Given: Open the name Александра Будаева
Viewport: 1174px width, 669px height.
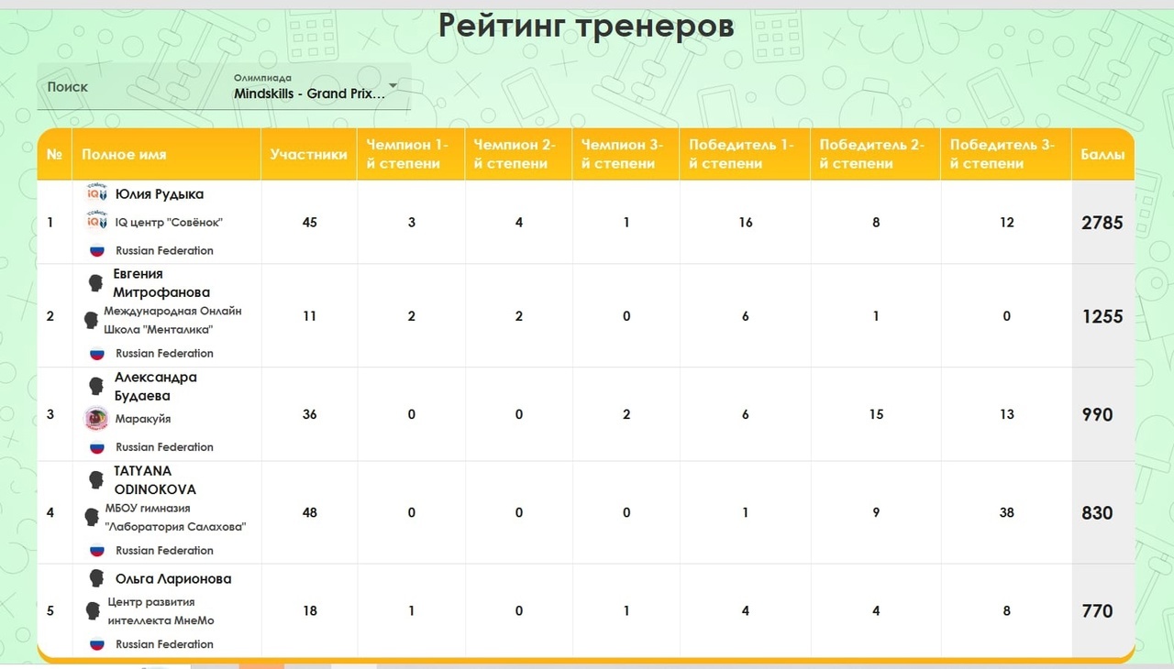Looking at the screenshot, I should pyautogui.click(x=156, y=387).
